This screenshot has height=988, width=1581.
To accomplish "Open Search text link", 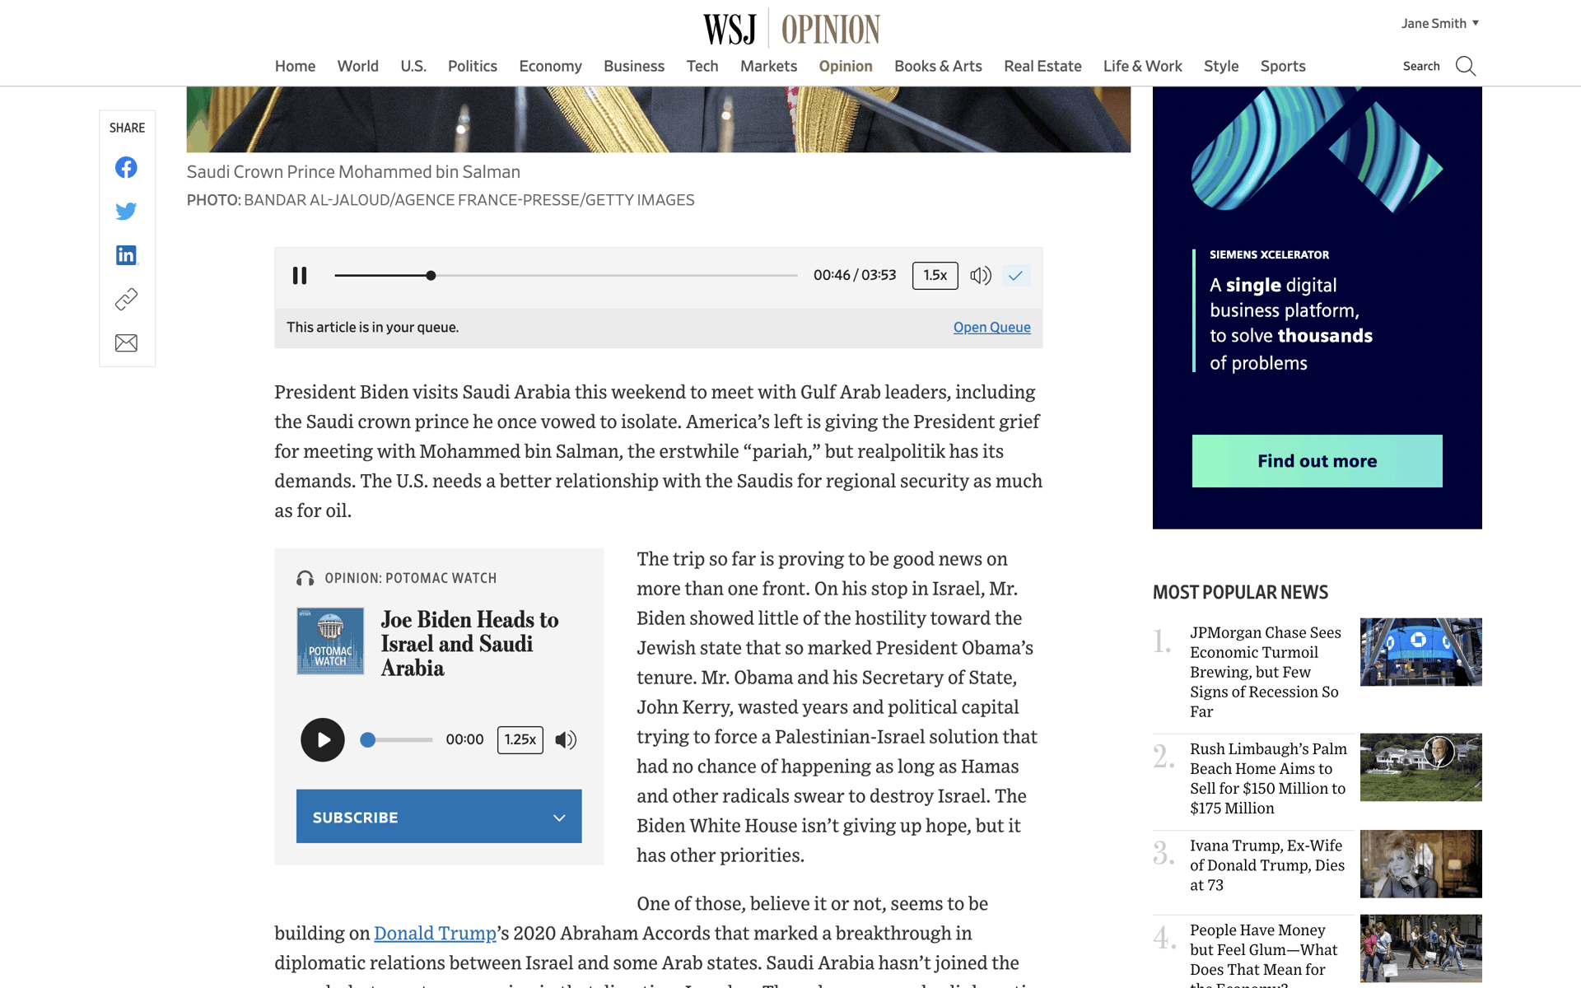I will tap(1421, 66).
